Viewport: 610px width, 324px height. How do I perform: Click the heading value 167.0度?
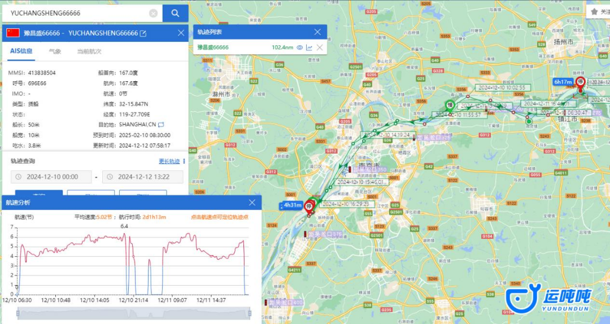(128, 73)
